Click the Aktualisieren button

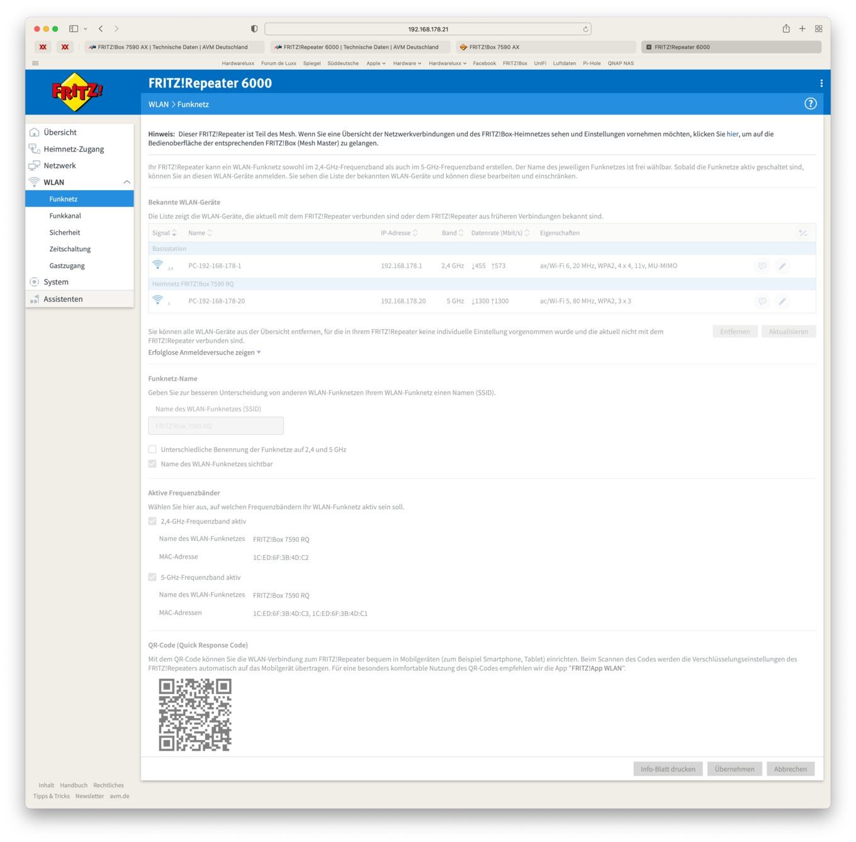(788, 332)
